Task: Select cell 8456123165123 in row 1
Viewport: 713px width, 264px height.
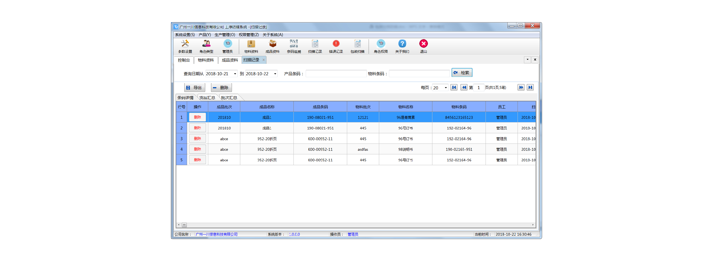Action: (x=459, y=117)
